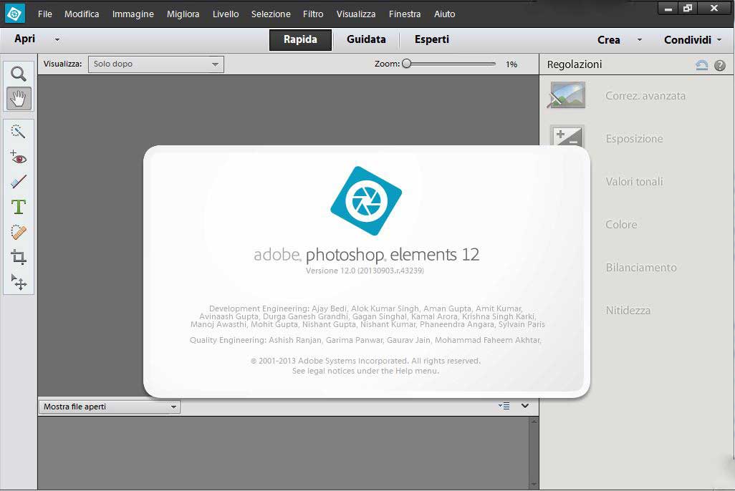Click the Zoom 1% value field
The width and height of the screenshot is (735, 491).
pos(511,64)
